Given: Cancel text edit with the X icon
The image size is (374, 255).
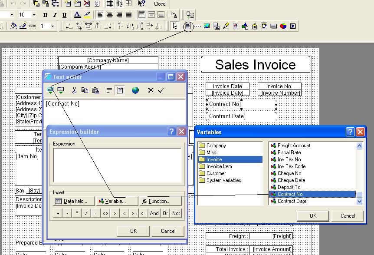Looking at the screenshot, I should coord(151,90).
